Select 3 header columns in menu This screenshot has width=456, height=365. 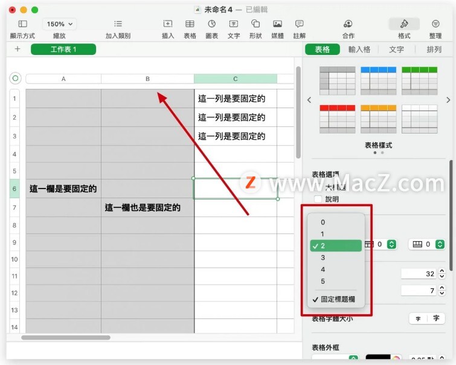pyautogui.click(x=336, y=257)
